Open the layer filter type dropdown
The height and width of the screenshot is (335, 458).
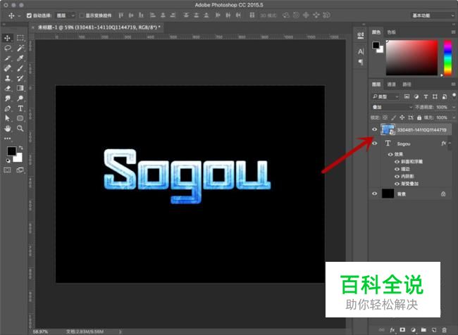pos(385,96)
